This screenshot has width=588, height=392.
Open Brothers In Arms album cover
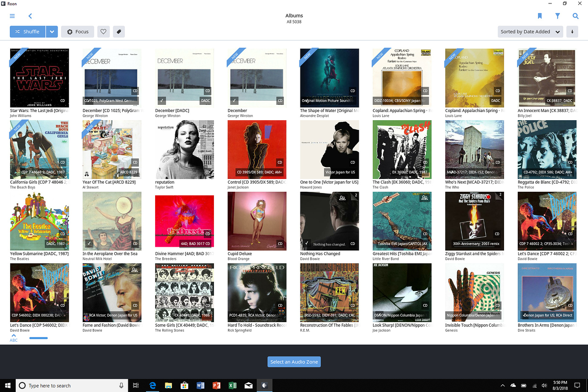click(547, 293)
